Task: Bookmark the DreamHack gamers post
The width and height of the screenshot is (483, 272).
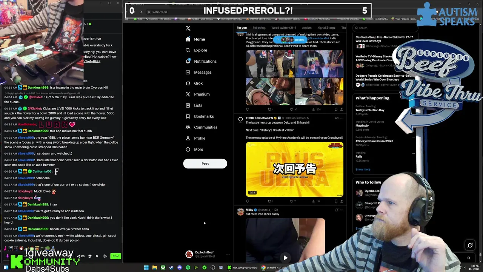Action: click(336, 110)
